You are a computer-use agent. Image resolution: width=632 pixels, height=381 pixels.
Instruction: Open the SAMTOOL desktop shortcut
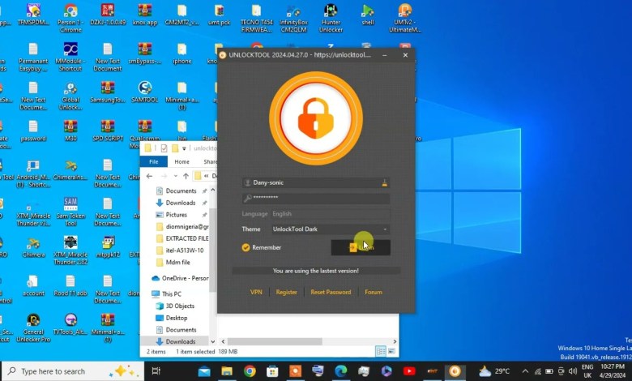[x=145, y=90]
